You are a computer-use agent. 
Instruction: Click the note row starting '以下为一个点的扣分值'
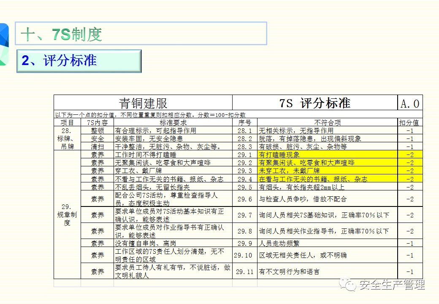[x=238, y=114]
